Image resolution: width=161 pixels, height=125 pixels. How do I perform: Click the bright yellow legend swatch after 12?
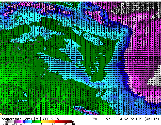tap(41, 122)
